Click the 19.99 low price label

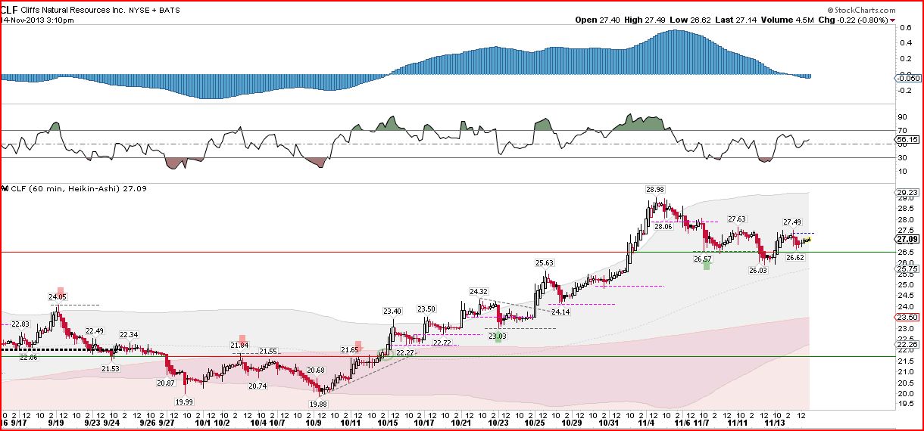(x=184, y=402)
